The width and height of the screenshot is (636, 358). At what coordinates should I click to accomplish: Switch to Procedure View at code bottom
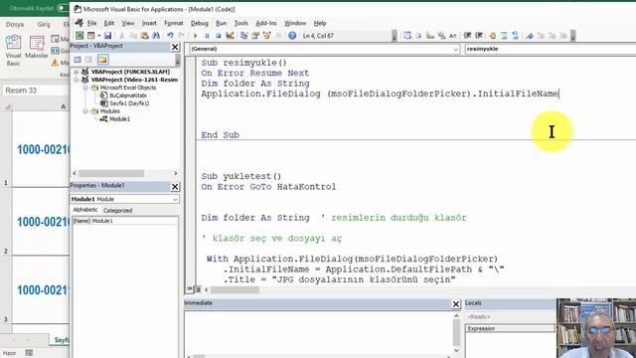pos(190,289)
